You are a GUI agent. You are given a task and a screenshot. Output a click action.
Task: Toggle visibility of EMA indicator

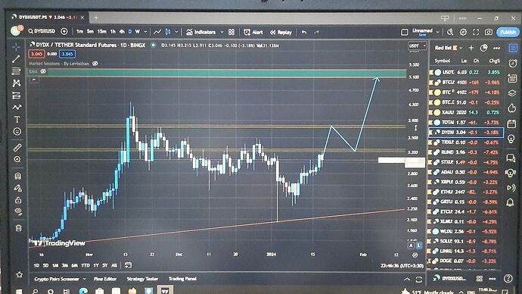(x=43, y=71)
